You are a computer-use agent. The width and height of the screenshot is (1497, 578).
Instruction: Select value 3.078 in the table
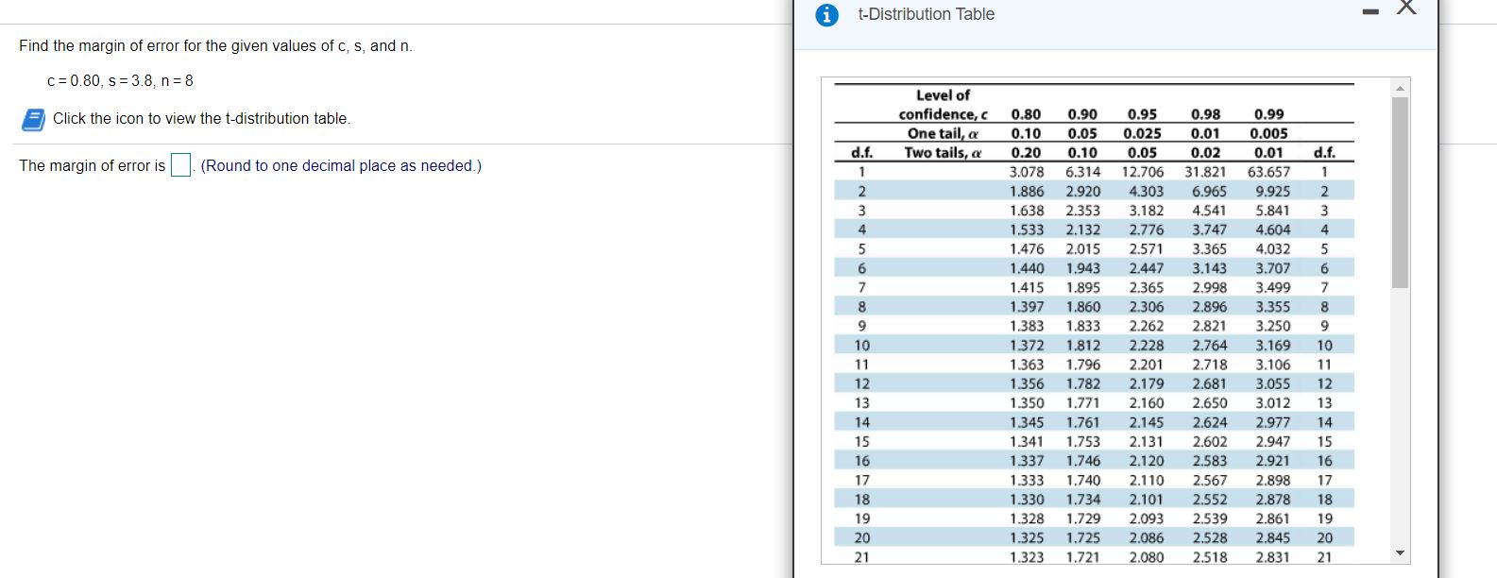pyautogui.click(x=1027, y=172)
